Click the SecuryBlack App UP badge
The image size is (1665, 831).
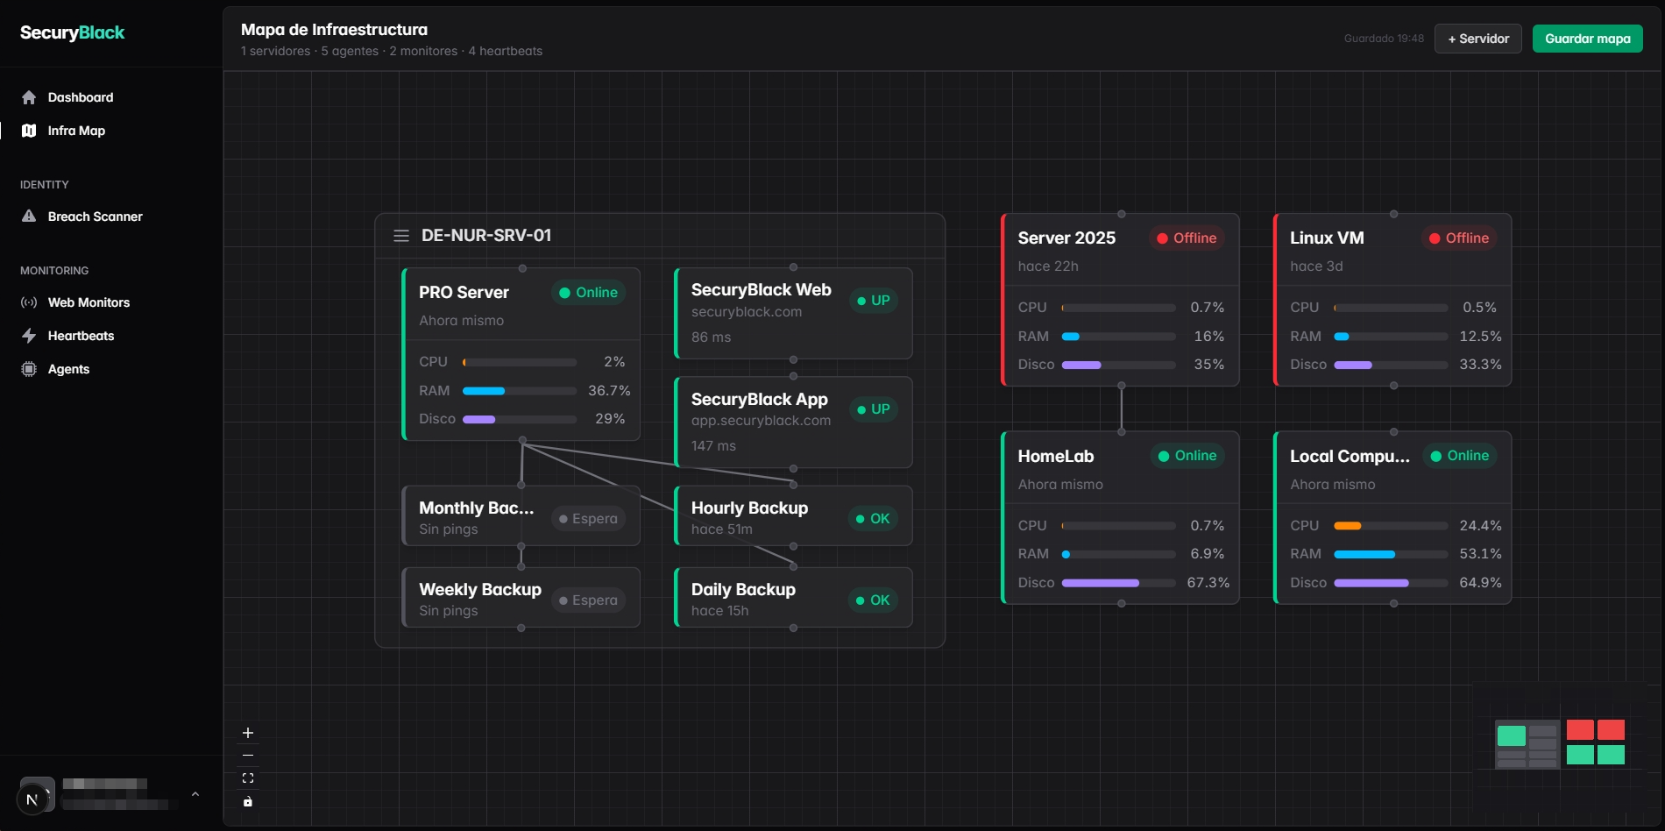point(874,409)
